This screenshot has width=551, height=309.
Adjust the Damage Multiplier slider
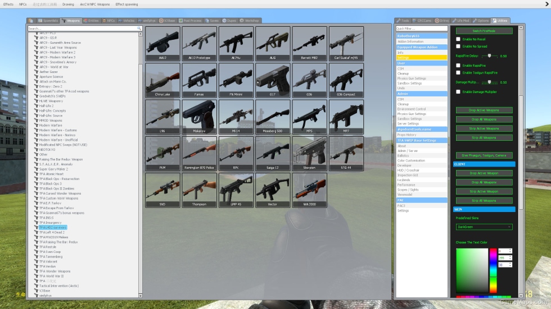coord(489,82)
